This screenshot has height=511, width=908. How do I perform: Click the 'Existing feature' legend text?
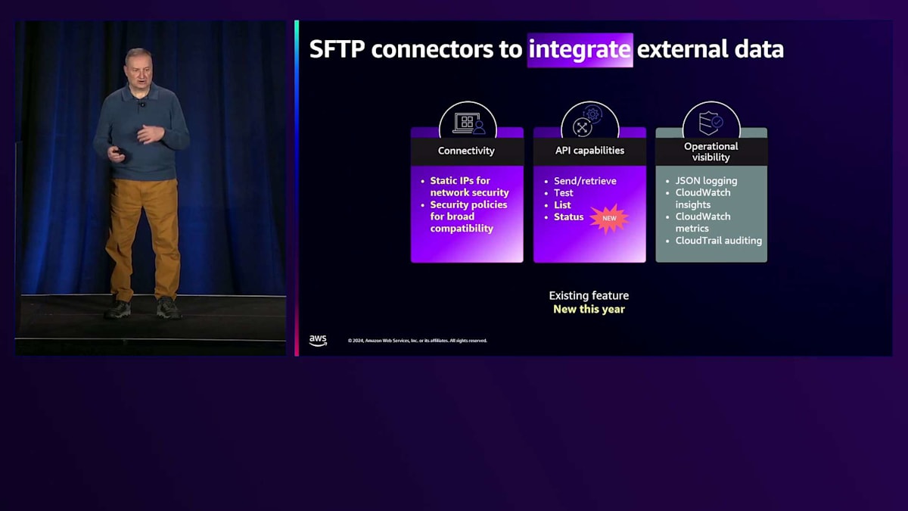click(x=589, y=296)
